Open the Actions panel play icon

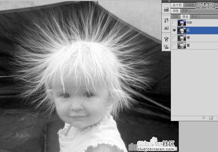tap(166, 28)
